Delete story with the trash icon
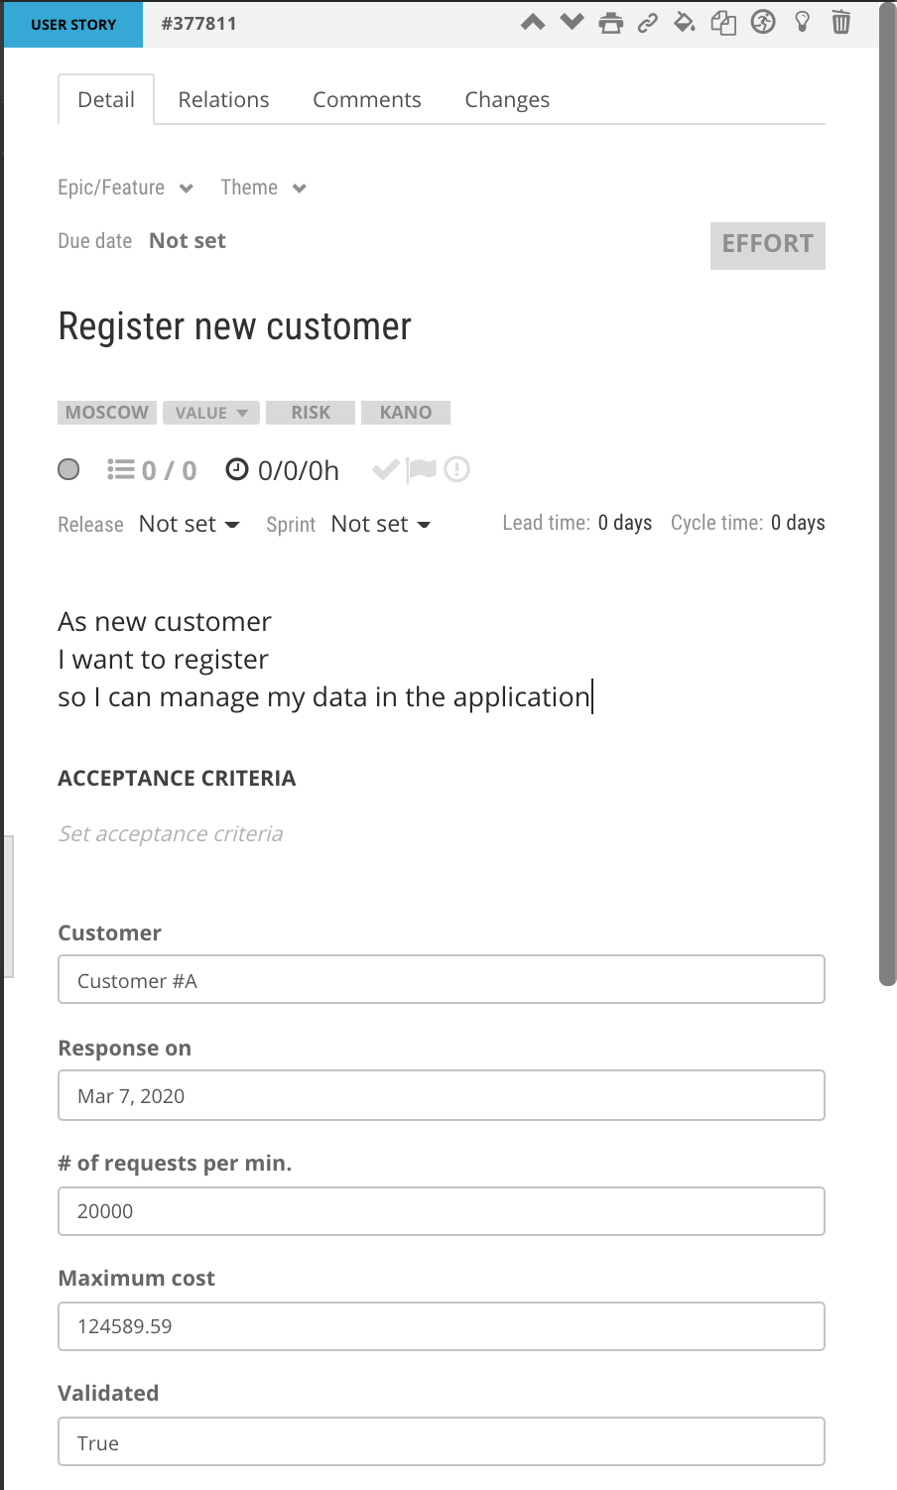The height and width of the screenshot is (1490, 897). pos(841,22)
